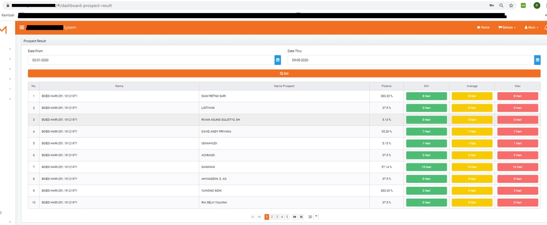This screenshot has height=225, width=547.
Task: Open the Chrome profile avatar P
Action: point(537,6)
